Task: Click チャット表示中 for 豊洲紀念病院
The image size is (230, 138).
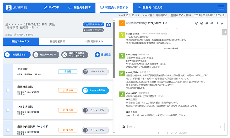Action: click(95, 90)
